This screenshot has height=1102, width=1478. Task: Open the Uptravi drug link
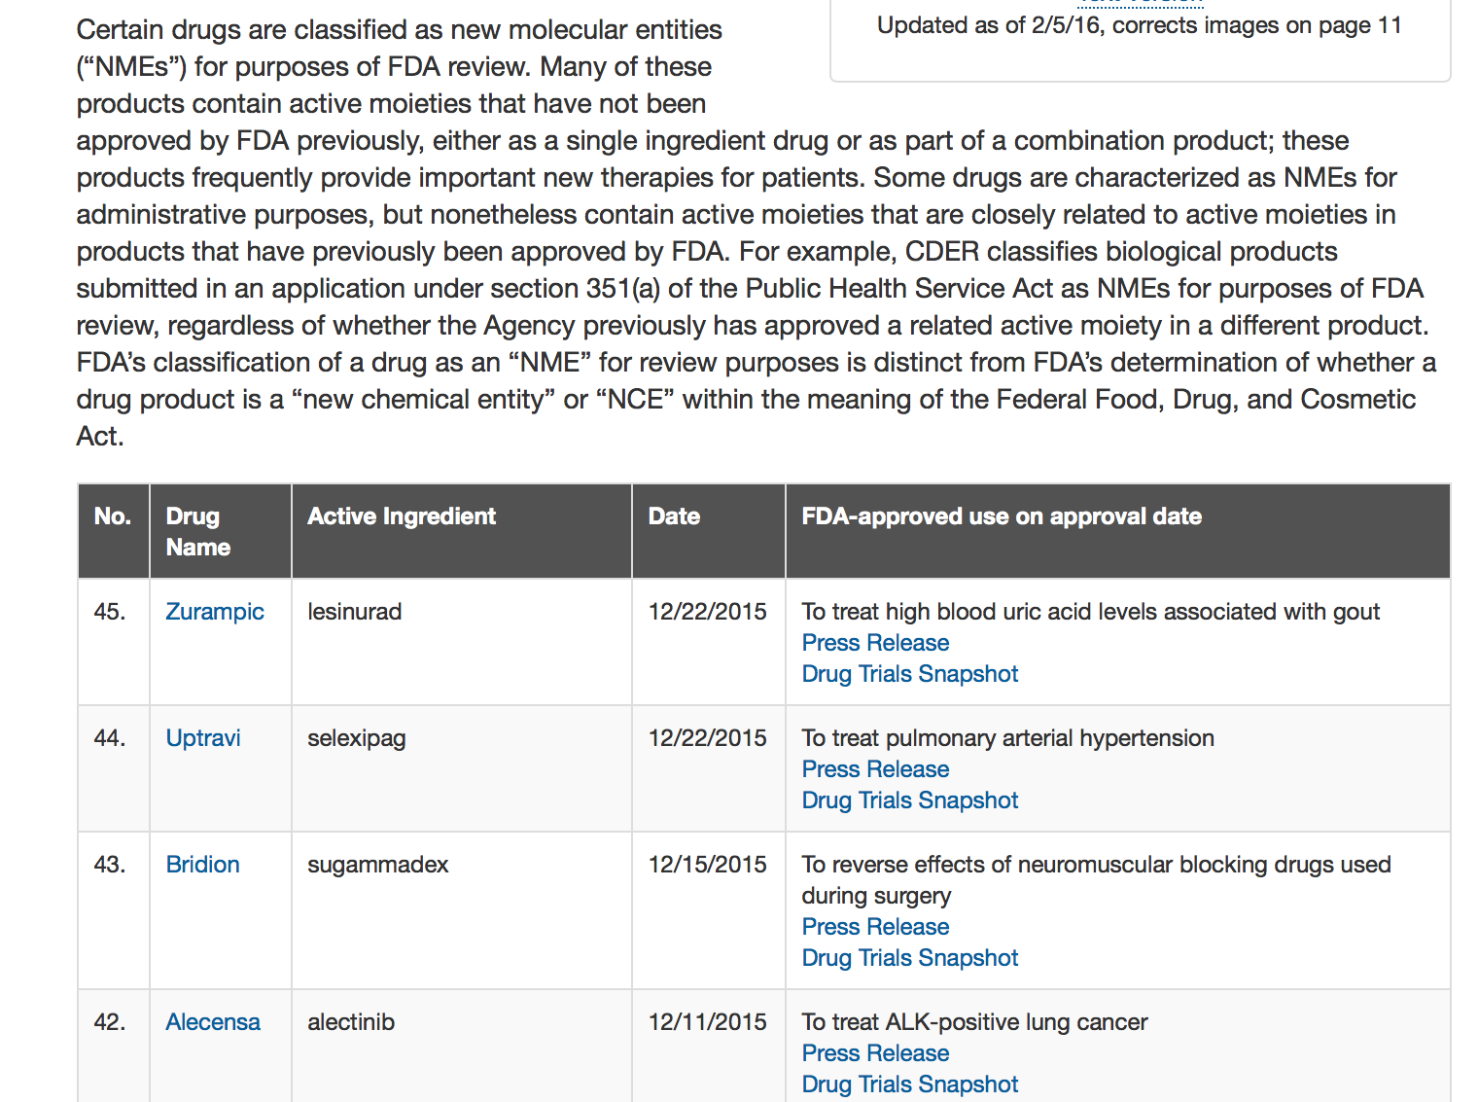point(202,738)
